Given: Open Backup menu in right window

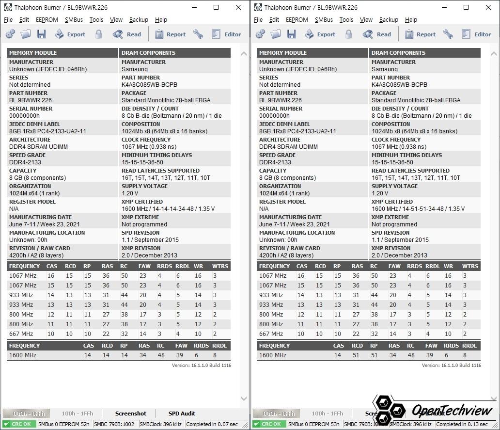Looking at the screenshot, I should [x=389, y=19].
